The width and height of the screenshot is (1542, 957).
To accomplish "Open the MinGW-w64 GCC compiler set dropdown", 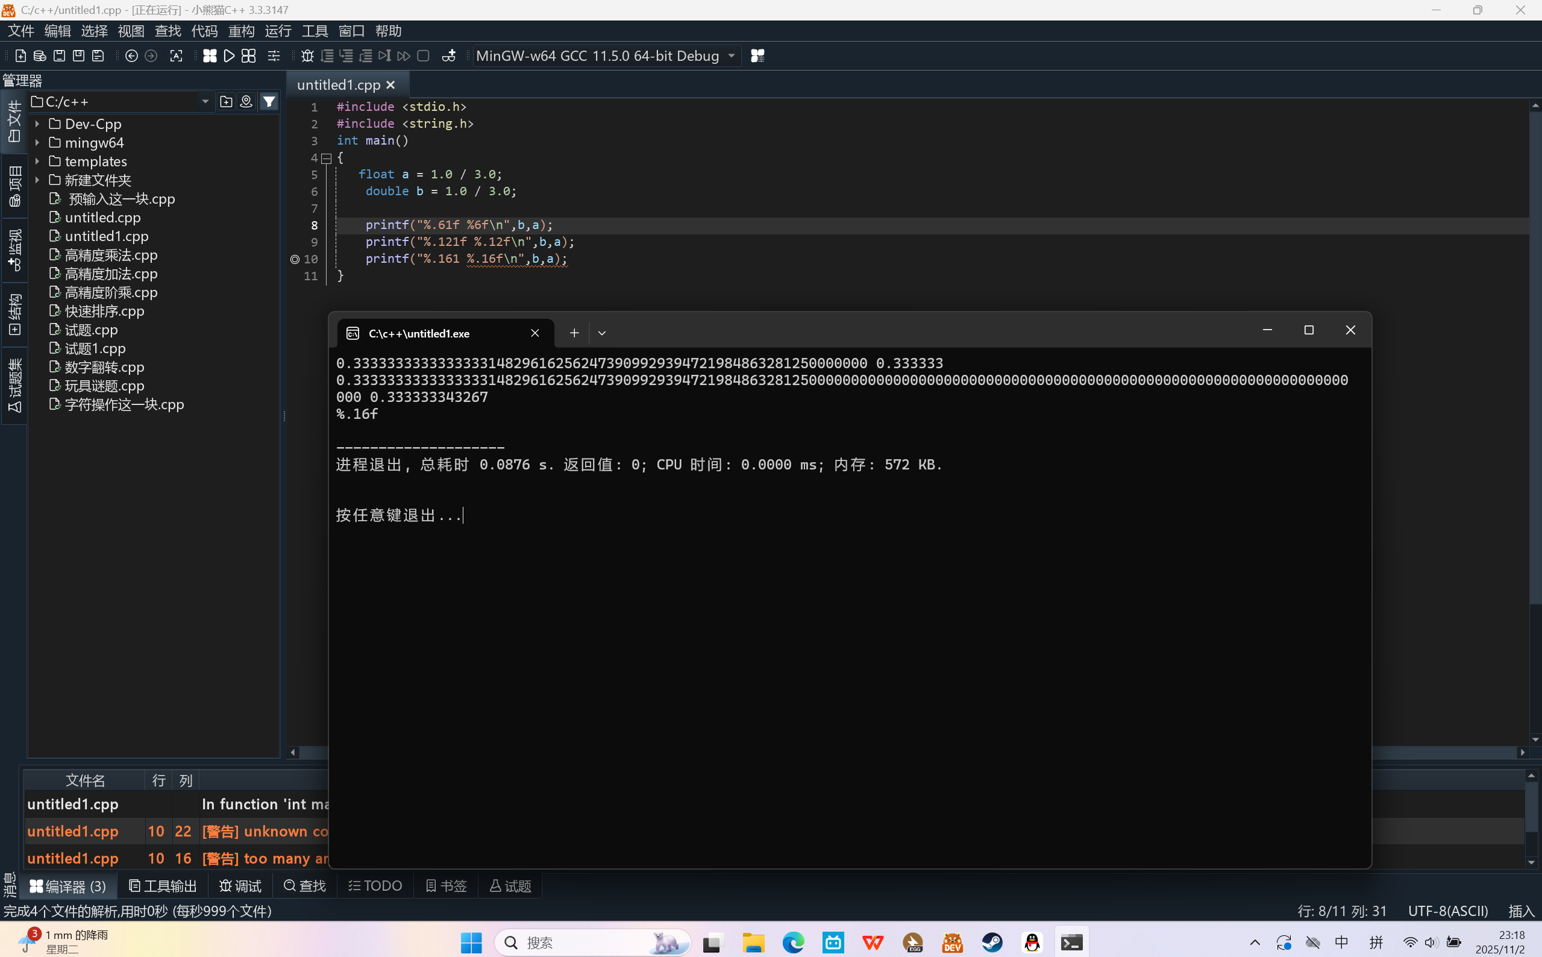I will [x=732, y=55].
